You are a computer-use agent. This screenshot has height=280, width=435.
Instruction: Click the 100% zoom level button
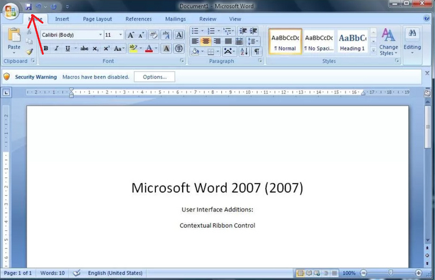pyautogui.click(x=349, y=273)
